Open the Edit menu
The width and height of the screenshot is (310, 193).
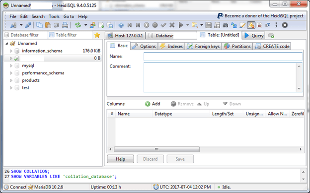[x=24, y=16]
